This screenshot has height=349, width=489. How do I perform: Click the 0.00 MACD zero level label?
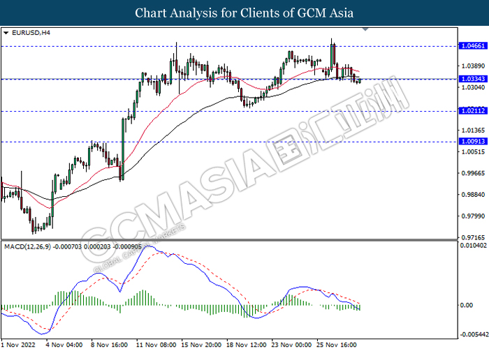(x=467, y=305)
